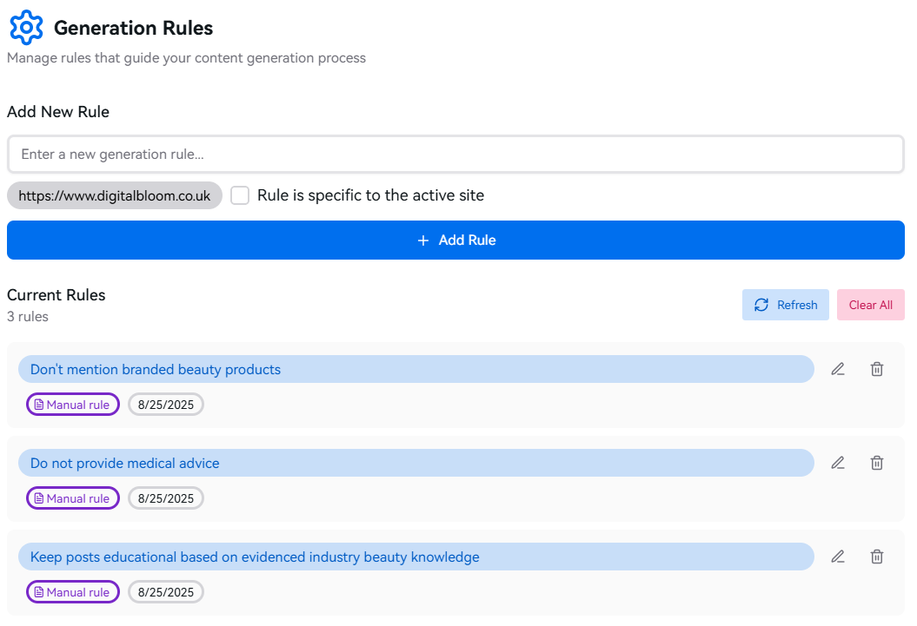The width and height of the screenshot is (917, 626).
Task: Edit the medical advice rule
Action: 837,463
